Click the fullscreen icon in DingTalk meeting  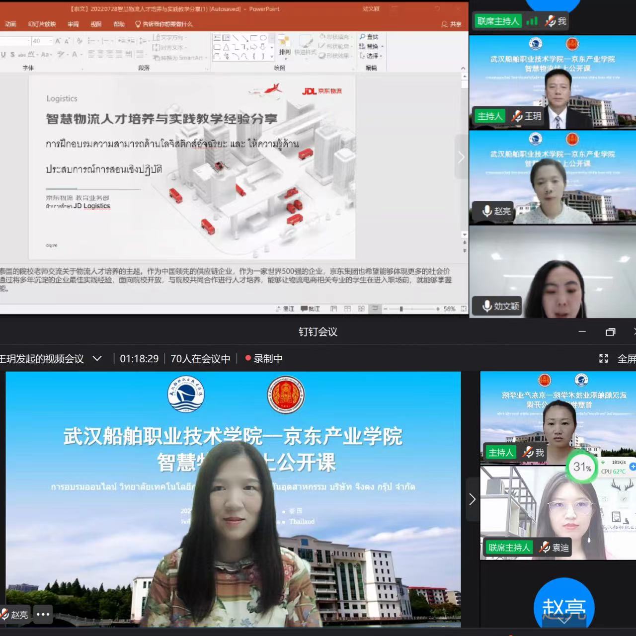604,358
